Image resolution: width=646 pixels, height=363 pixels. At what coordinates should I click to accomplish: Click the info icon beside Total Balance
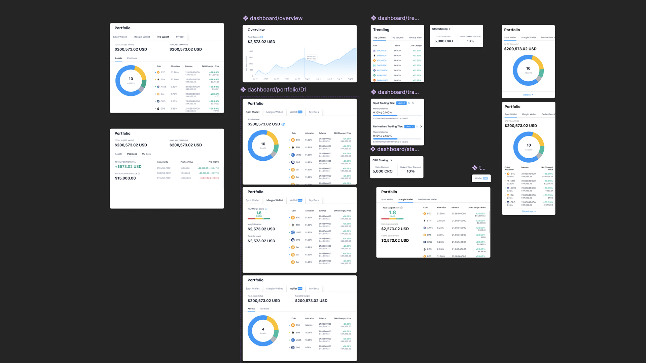click(x=262, y=37)
